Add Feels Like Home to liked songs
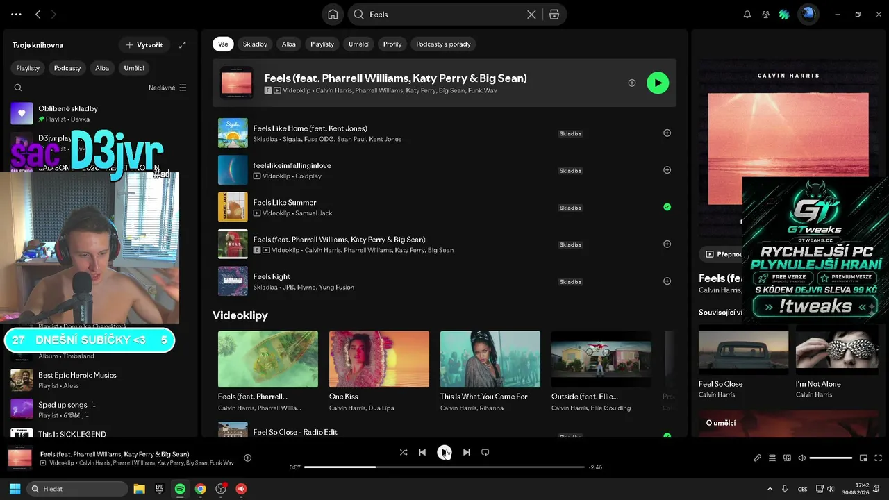Viewport: 889px width, 500px height. [667, 133]
